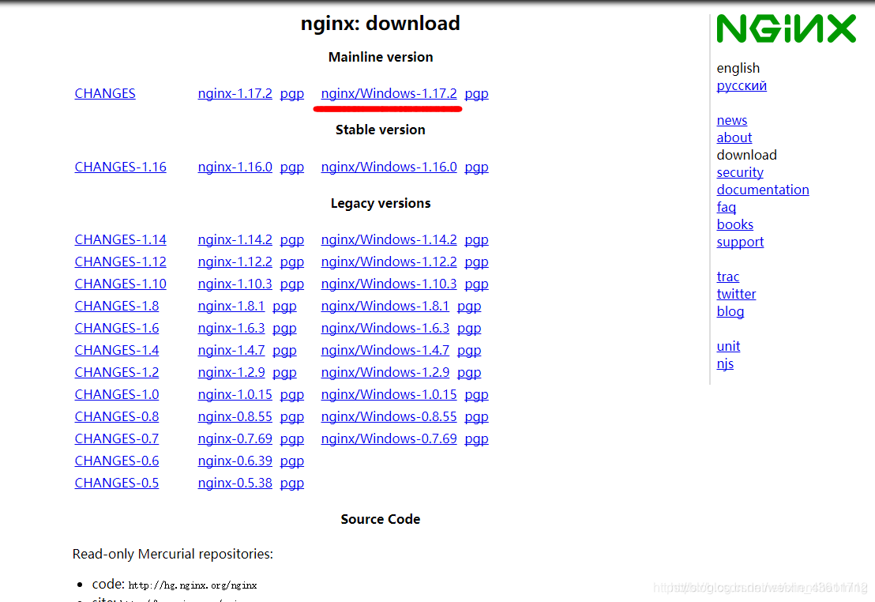Download nginx/Windows-1.14.2
875x602 pixels.
point(389,239)
